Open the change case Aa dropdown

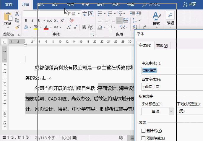(x=57, y=27)
